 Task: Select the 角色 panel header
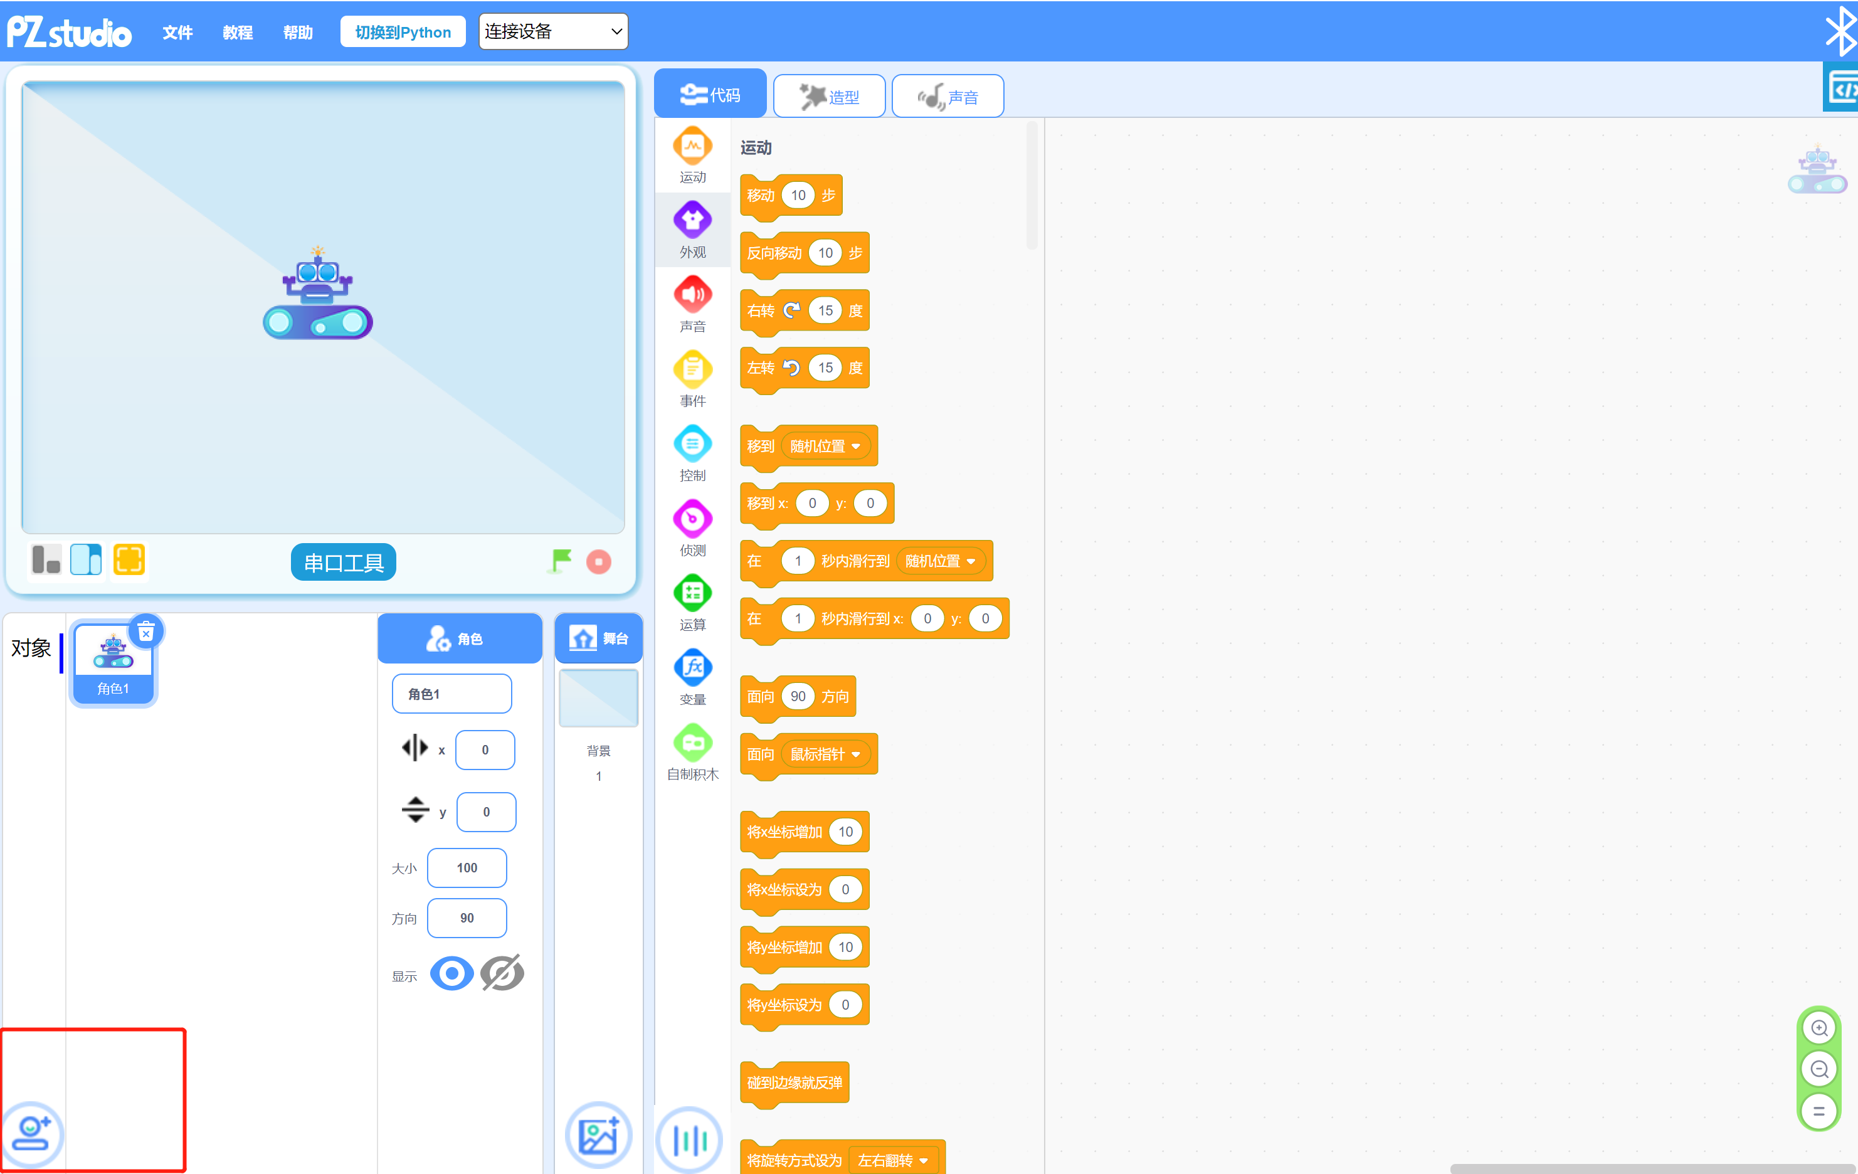[460, 638]
